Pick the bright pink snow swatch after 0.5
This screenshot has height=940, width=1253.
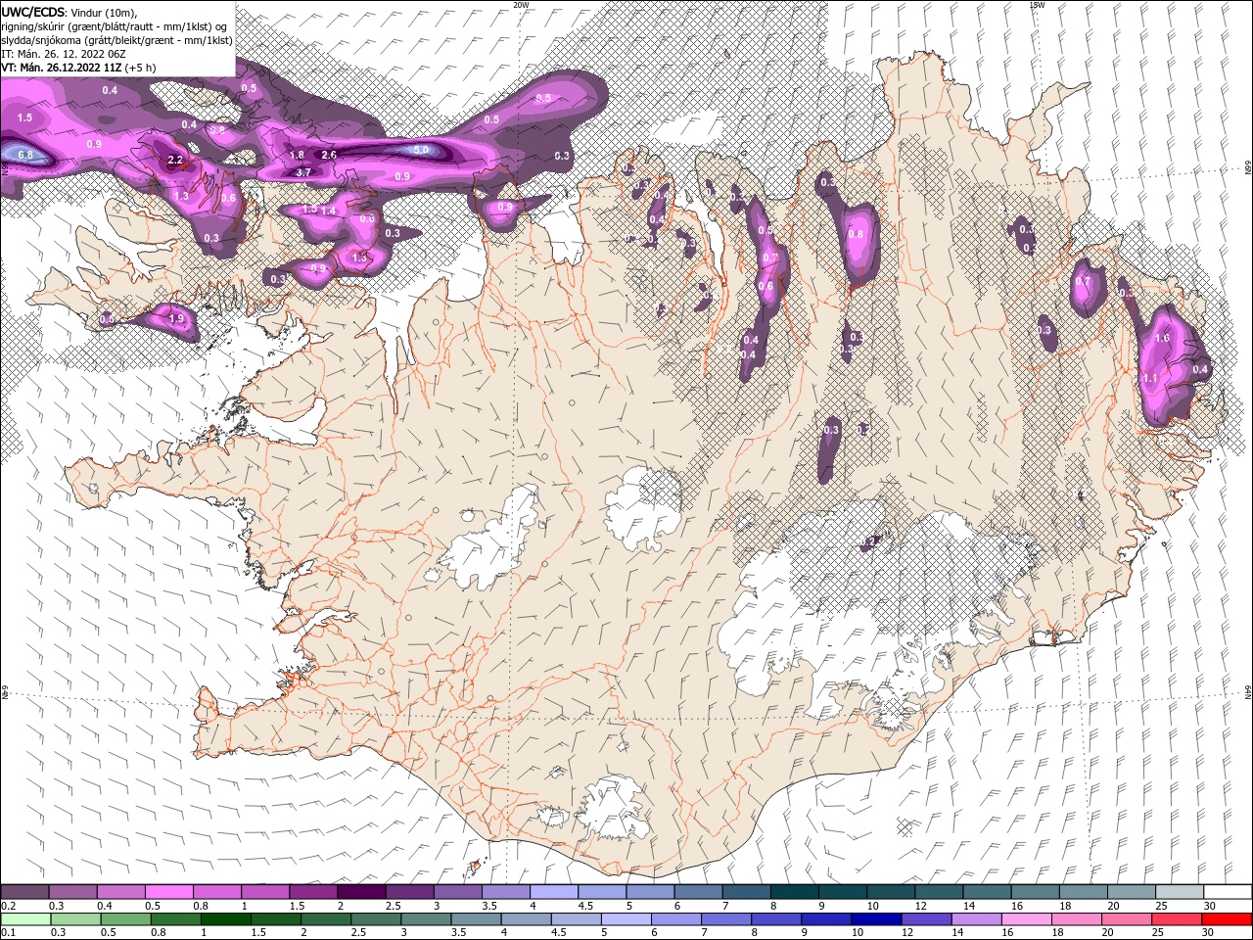tap(168, 892)
